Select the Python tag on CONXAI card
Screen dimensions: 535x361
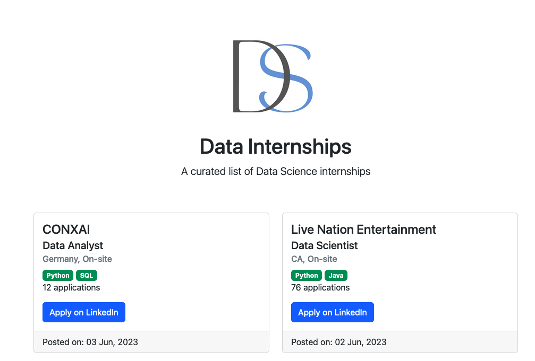tap(58, 275)
